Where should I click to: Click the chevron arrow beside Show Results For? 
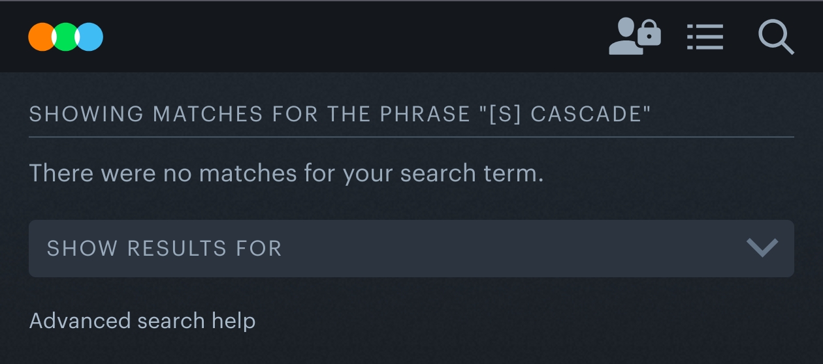[x=762, y=248]
